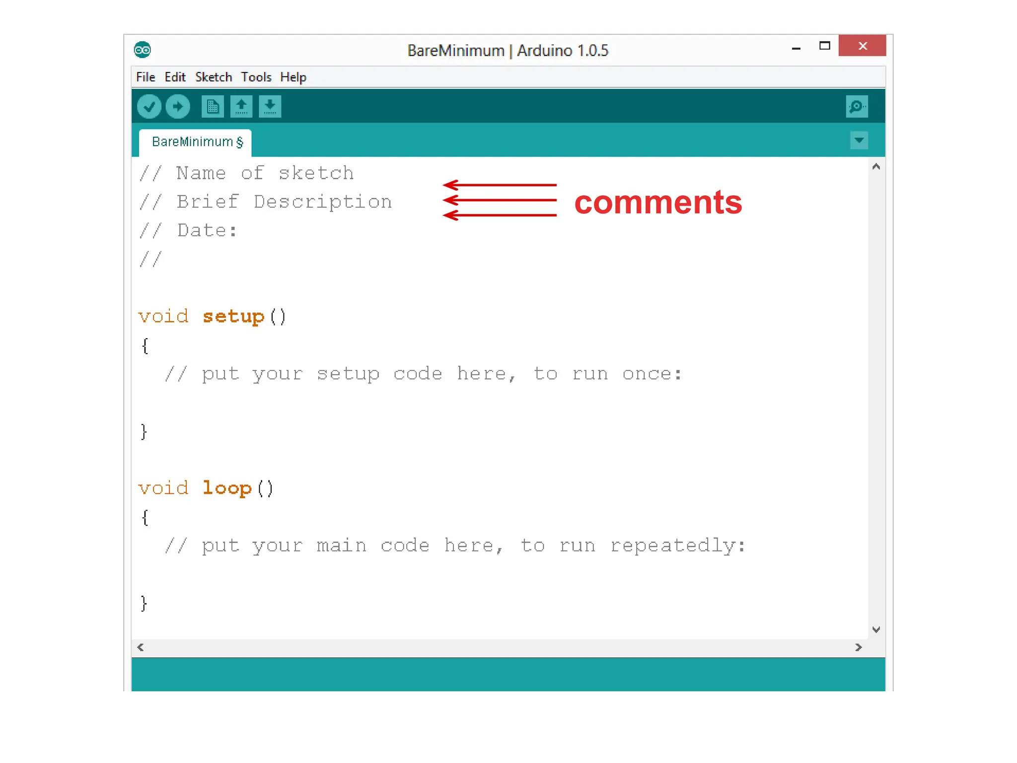Open the Edit menu
Screen dimensions: 1017x763
click(175, 77)
